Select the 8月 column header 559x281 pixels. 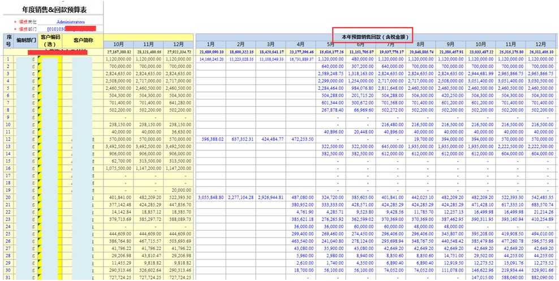click(x=421, y=45)
